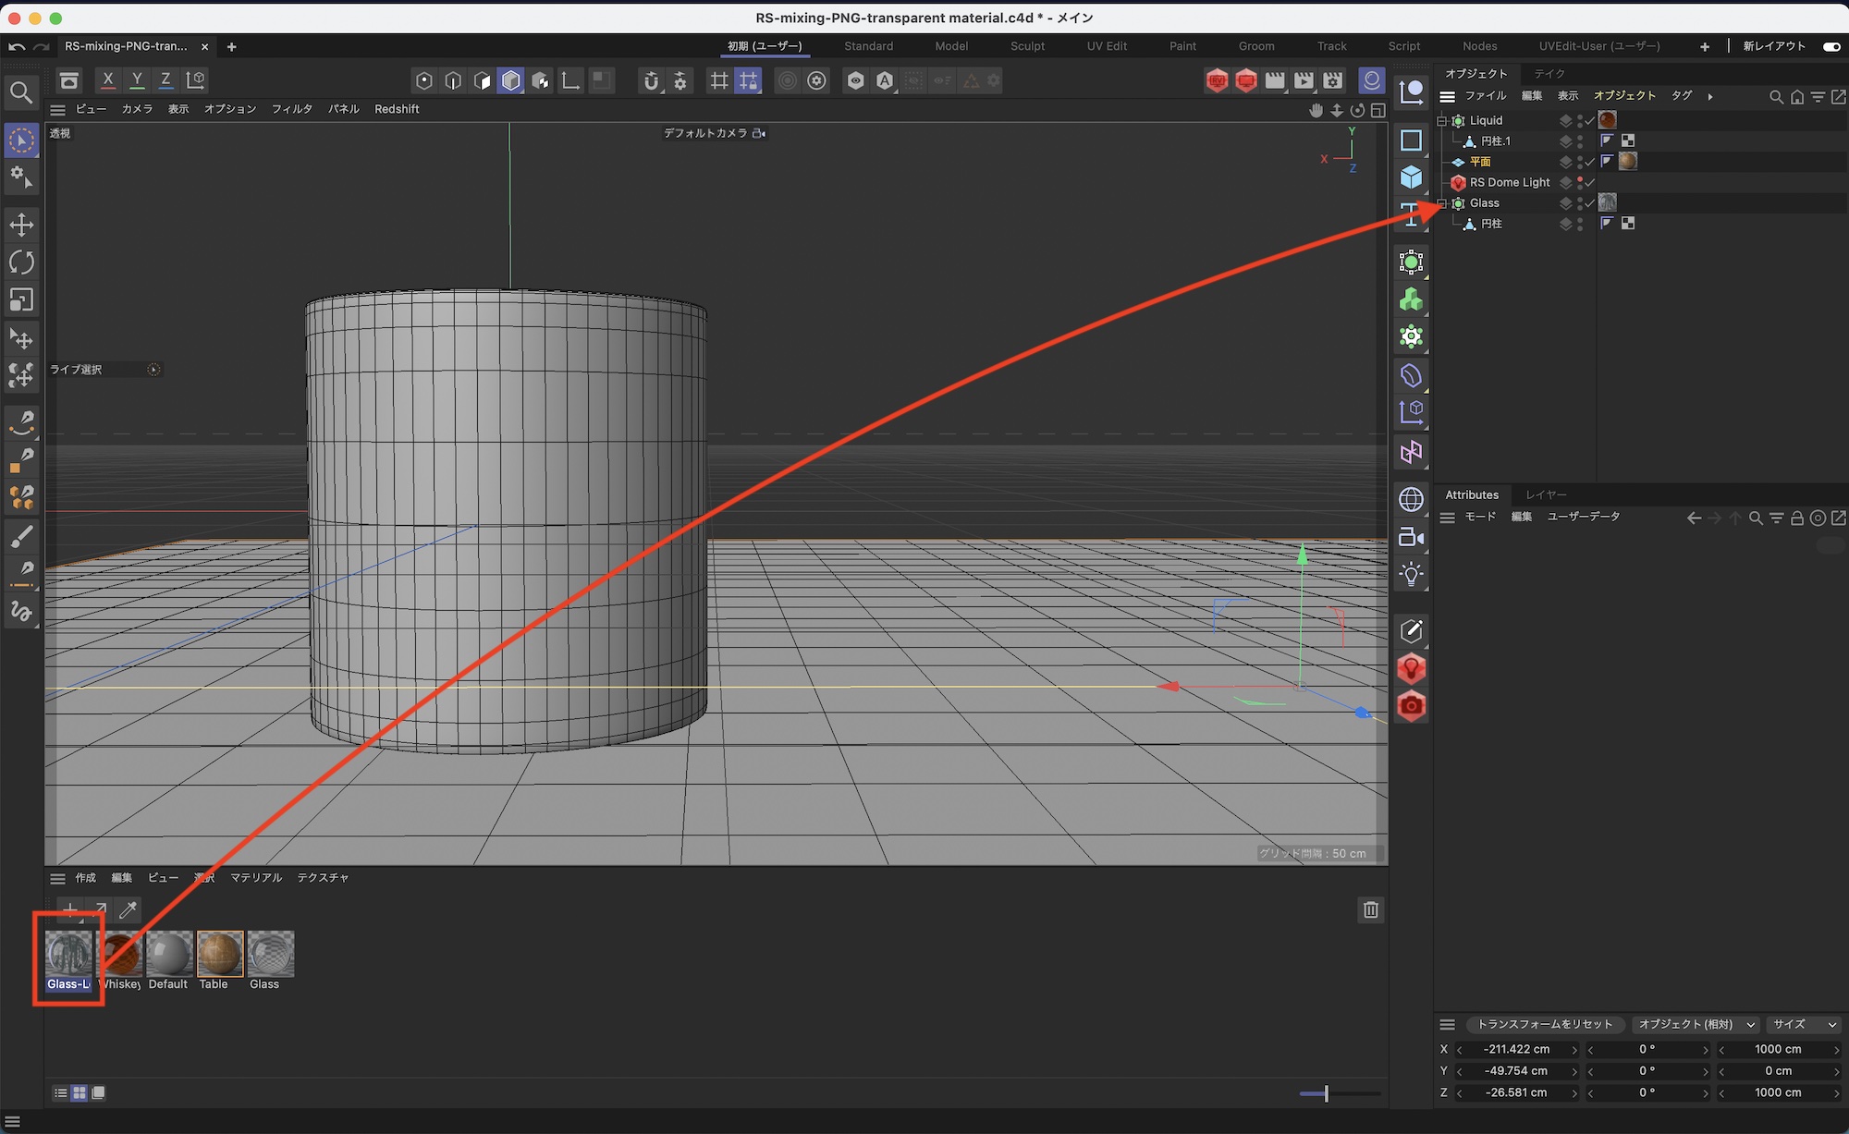This screenshot has height=1134, width=1849.
Task: Delete material with trash icon
Action: pos(1370,909)
